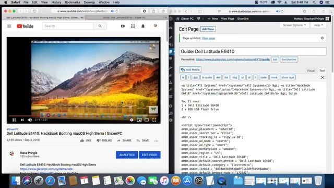This screenshot has height=188, width=334.
Task: Open the page permalink URL
Action: coord(233,60)
